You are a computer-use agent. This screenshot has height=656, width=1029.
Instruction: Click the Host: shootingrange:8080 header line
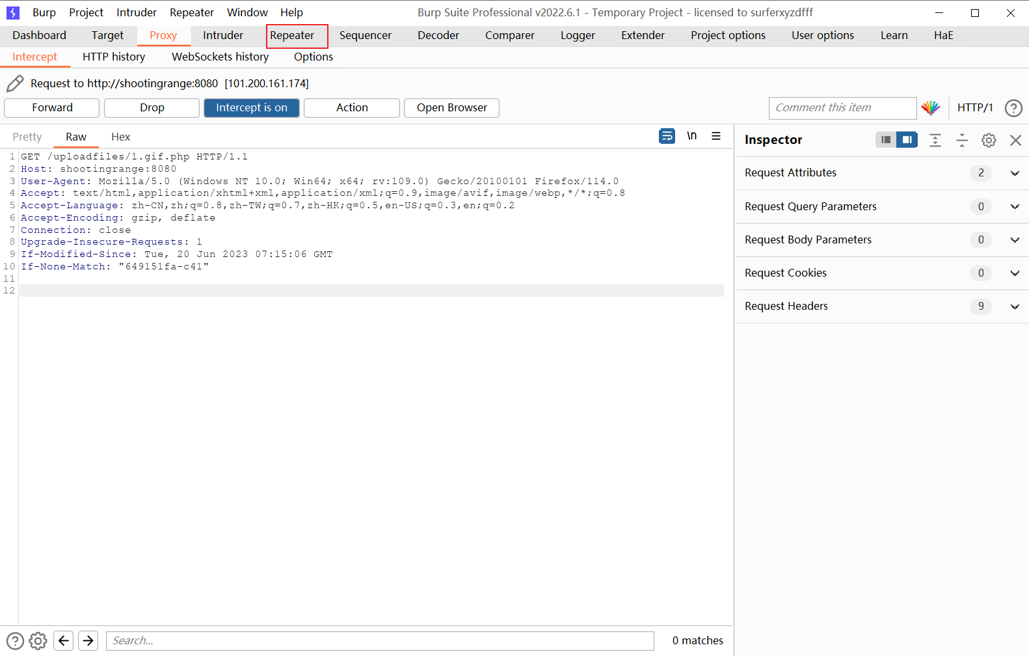click(98, 169)
